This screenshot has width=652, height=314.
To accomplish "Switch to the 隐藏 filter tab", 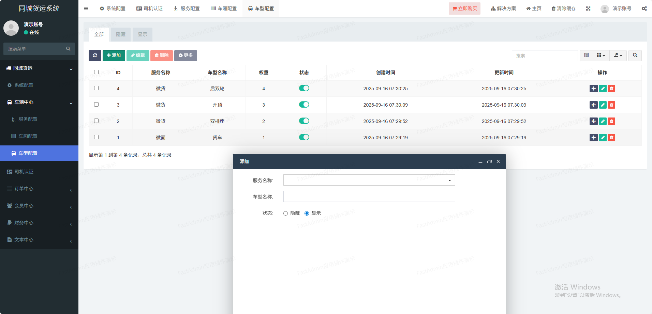I will pos(121,34).
